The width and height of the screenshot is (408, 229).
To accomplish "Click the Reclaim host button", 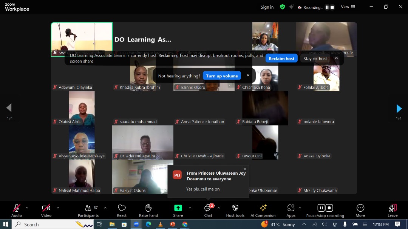I will (281, 58).
